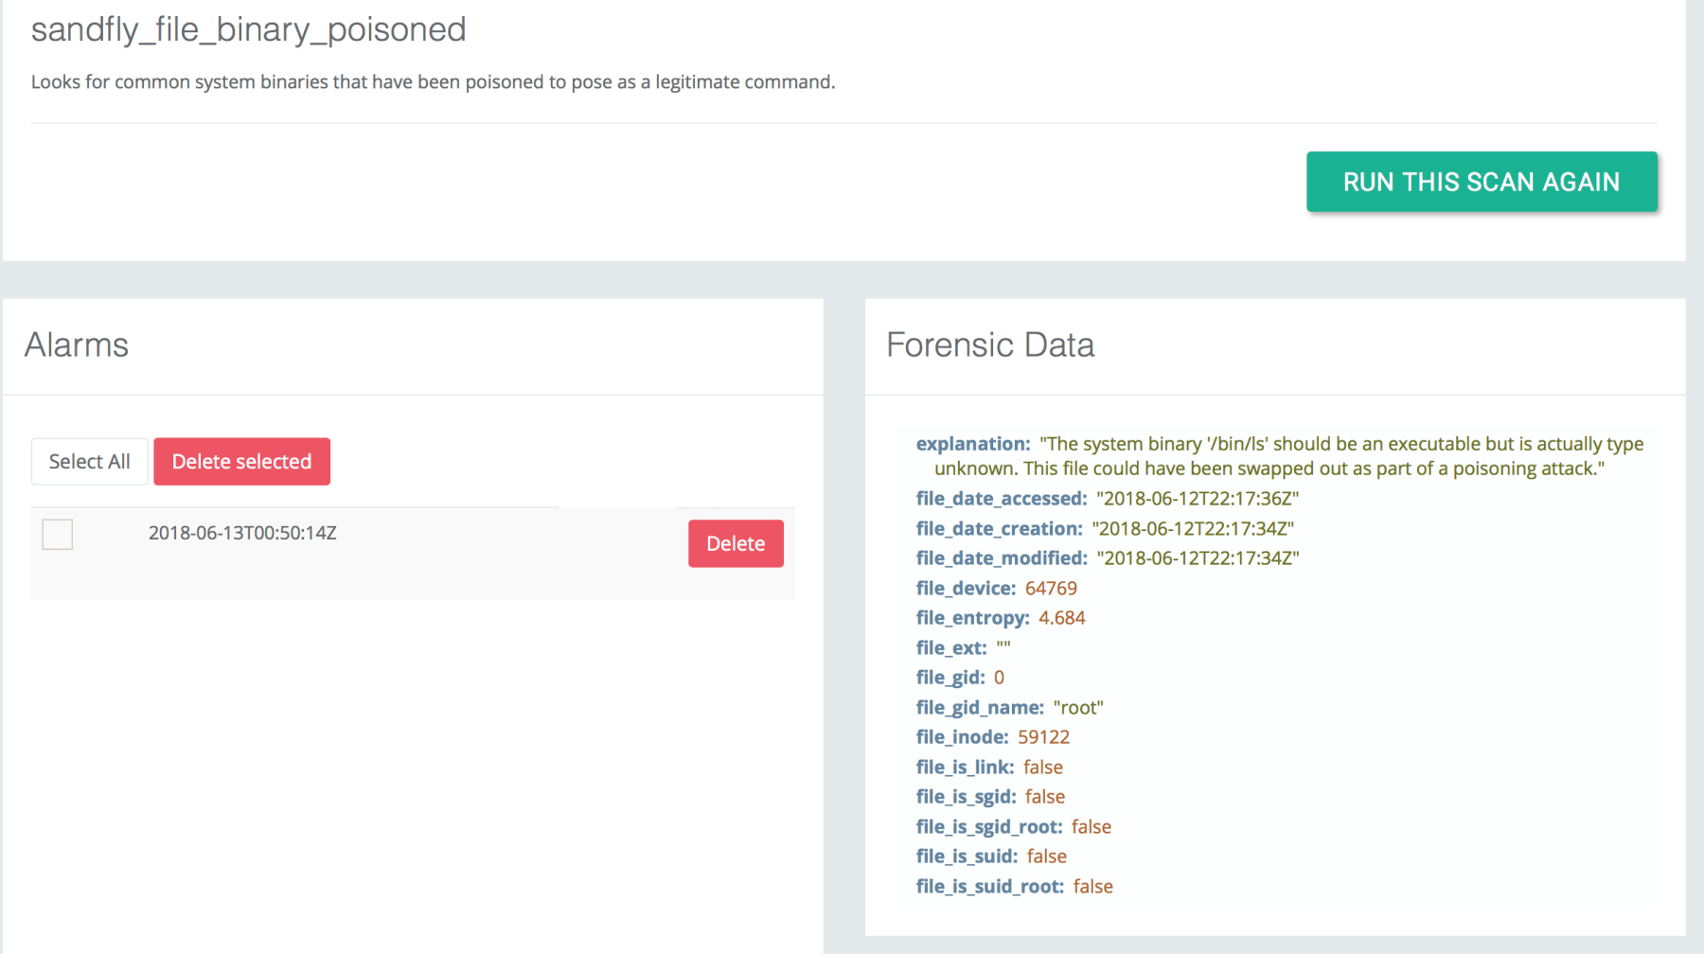Click the Forensic Data heading
The image size is (1704, 954).
(x=990, y=344)
